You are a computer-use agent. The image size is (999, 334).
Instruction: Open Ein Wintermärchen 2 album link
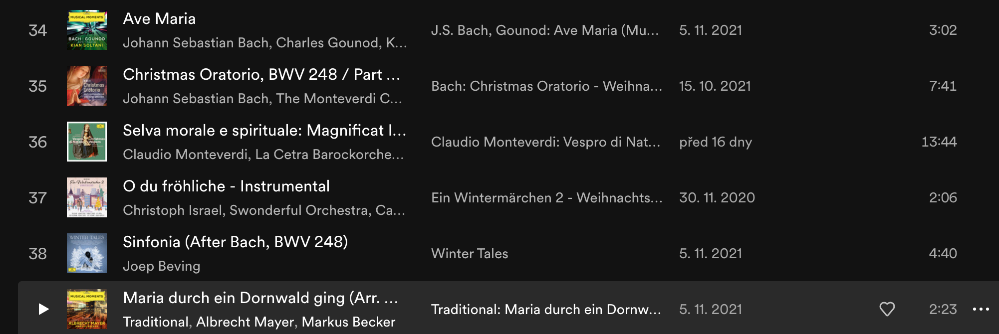tap(546, 197)
